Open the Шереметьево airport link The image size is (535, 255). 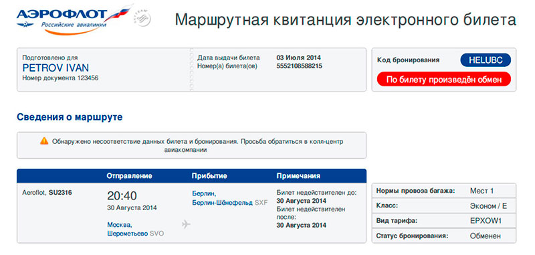[128, 234]
